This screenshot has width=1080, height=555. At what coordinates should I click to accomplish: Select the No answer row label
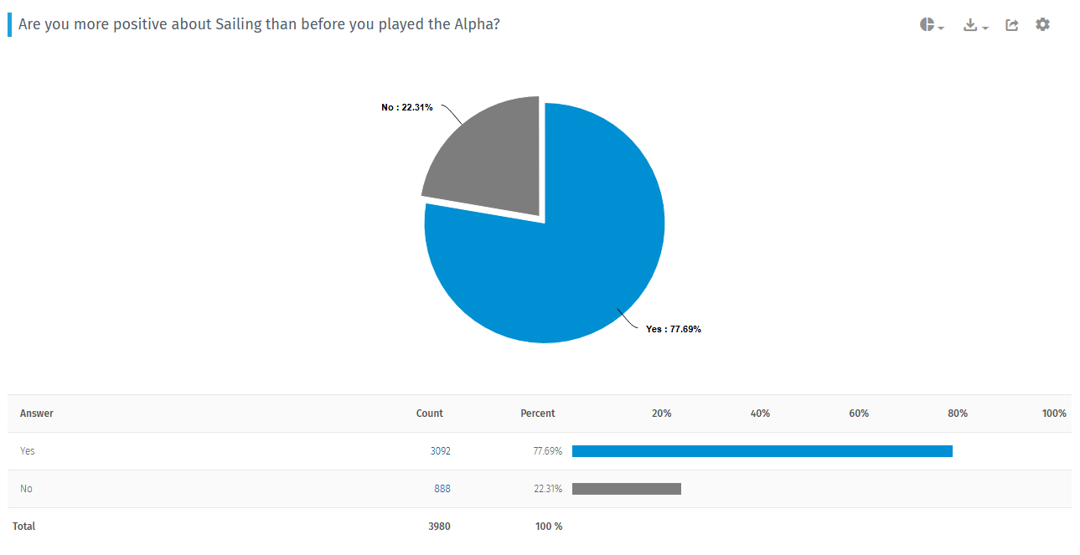click(x=26, y=489)
